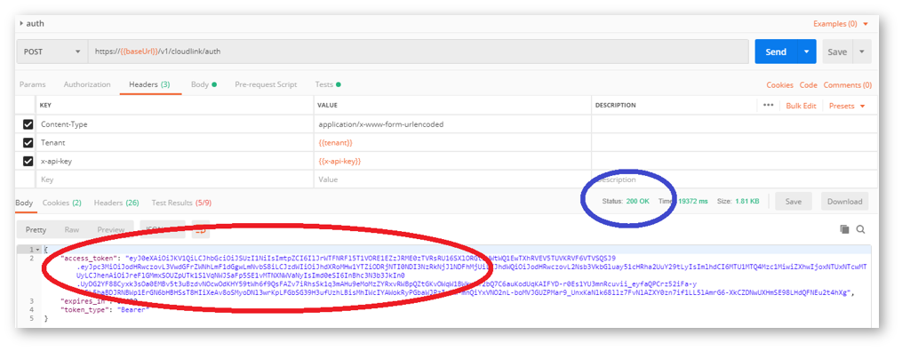The width and height of the screenshot is (902, 351).
Task: Click the {{tenant}} value cell
Action: tap(453, 143)
